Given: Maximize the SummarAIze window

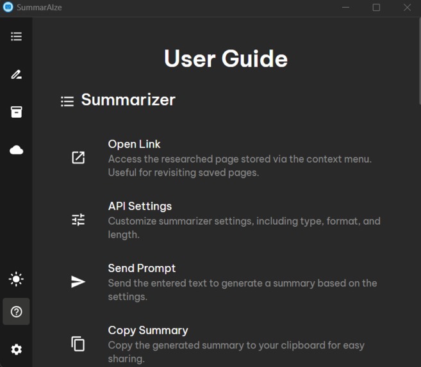Looking at the screenshot, I should [376, 7].
